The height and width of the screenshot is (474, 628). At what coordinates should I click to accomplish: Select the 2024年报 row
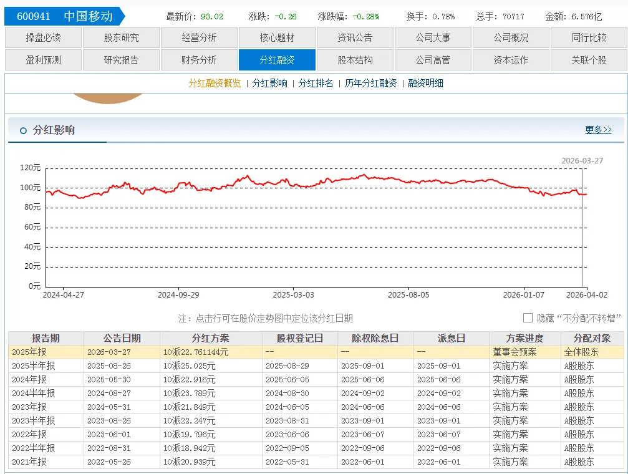click(x=316, y=379)
